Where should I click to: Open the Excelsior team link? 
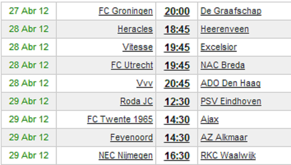point(219,47)
